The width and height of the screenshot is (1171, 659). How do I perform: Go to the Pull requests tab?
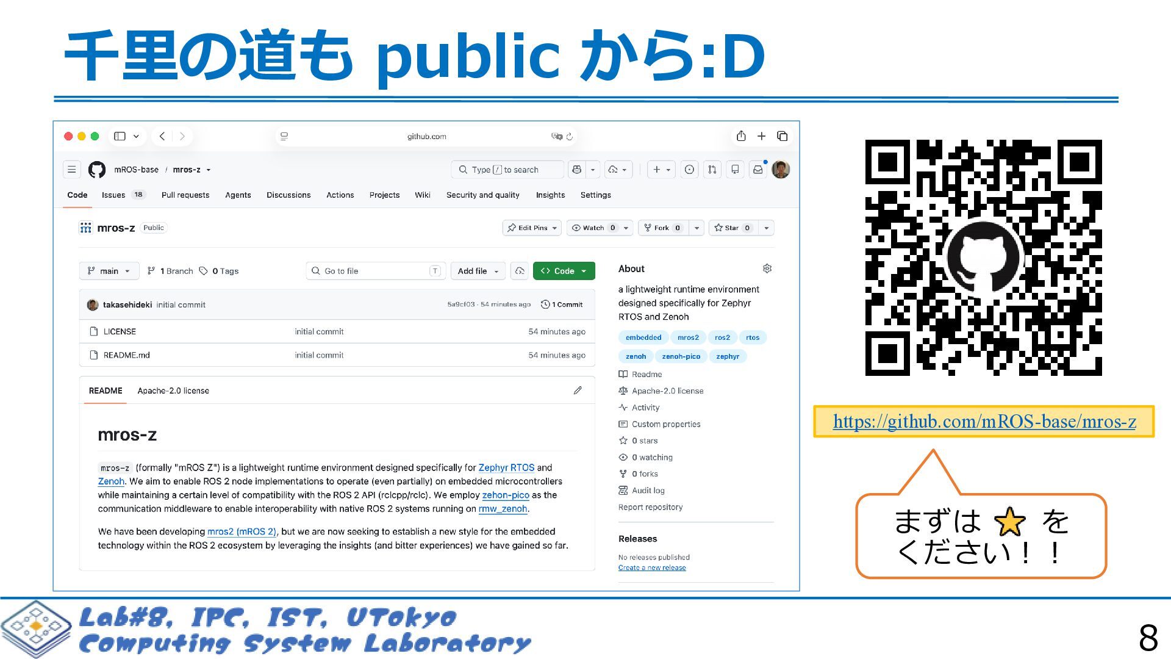coord(185,195)
